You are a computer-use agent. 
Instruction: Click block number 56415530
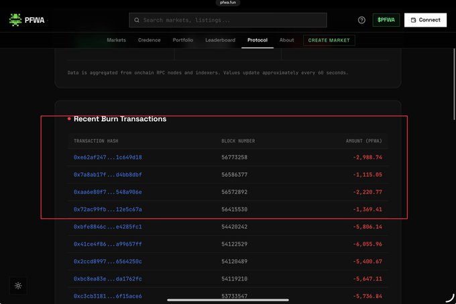pos(235,210)
